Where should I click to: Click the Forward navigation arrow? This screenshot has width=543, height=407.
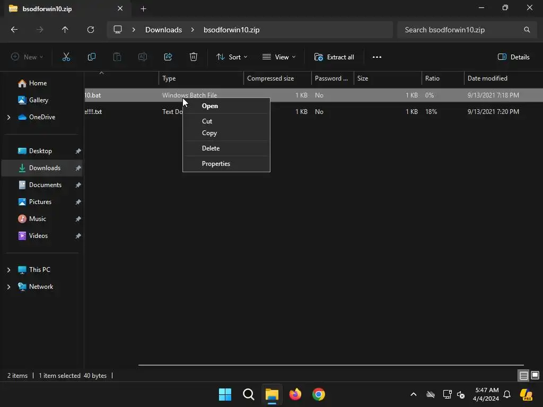(x=40, y=30)
